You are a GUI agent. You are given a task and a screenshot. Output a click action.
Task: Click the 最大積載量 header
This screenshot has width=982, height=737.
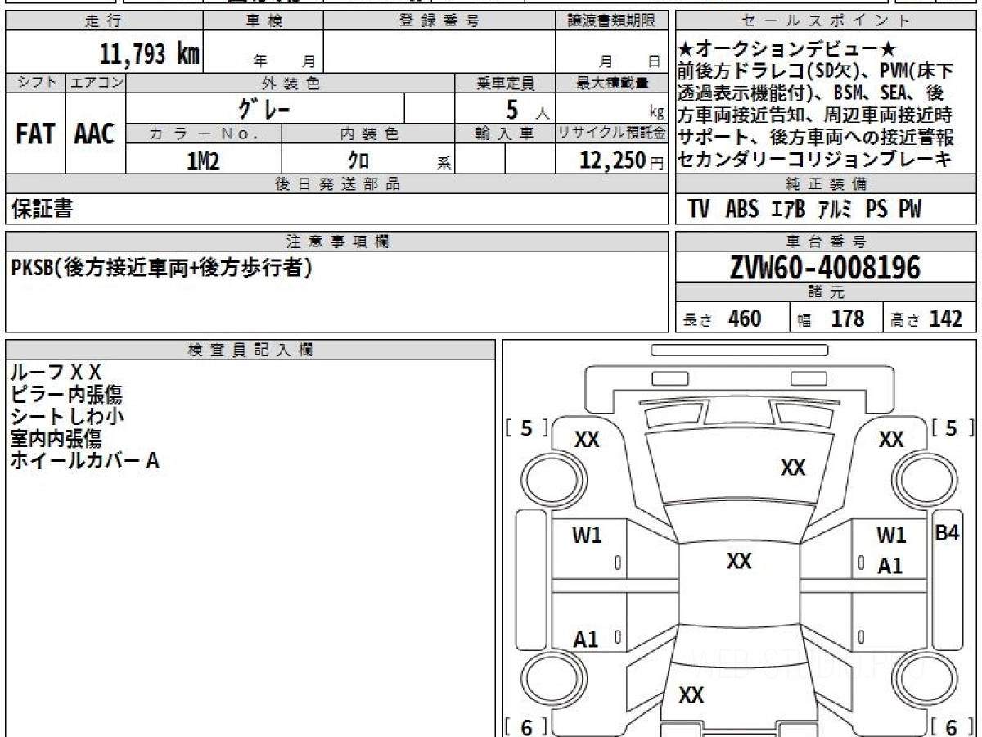pos(611,83)
